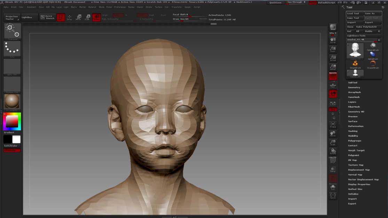
Task: Click the Move view icon in right shelf
Action: point(333,134)
